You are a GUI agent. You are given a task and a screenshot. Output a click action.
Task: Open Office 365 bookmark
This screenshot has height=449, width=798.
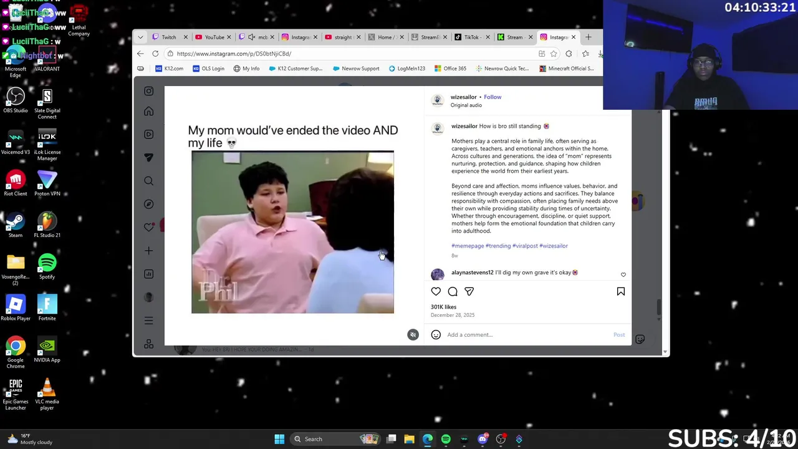tap(450, 69)
